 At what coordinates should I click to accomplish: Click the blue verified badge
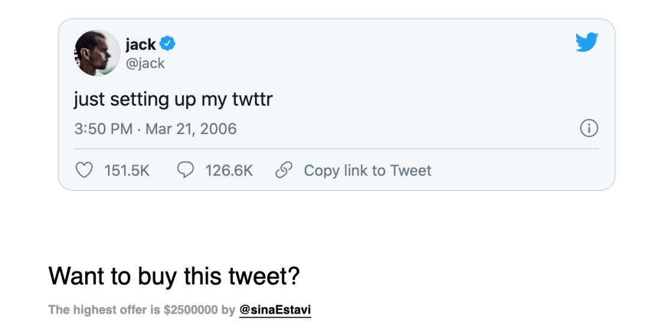(x=167, y=44)
